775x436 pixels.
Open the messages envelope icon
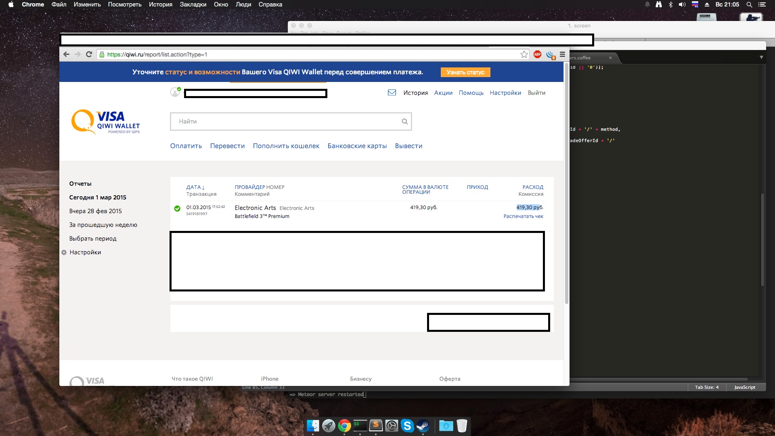pos(392,92)
